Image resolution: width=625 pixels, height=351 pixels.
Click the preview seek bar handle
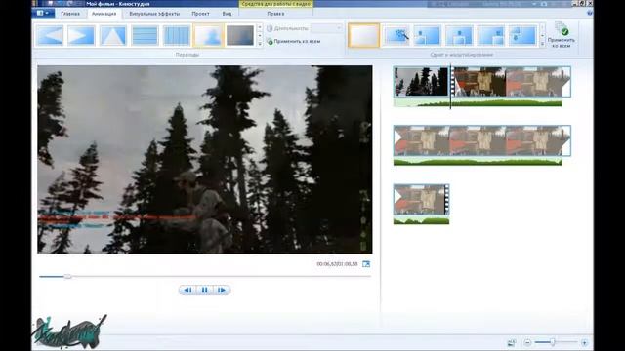pyautogui.click(x=67, y=276)
